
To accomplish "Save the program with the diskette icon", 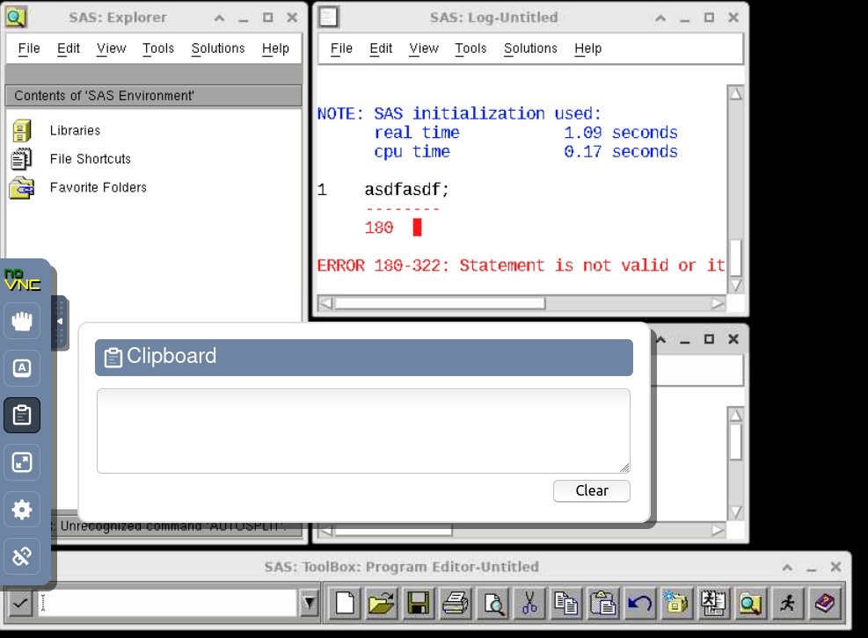I will tap(418, 604).
